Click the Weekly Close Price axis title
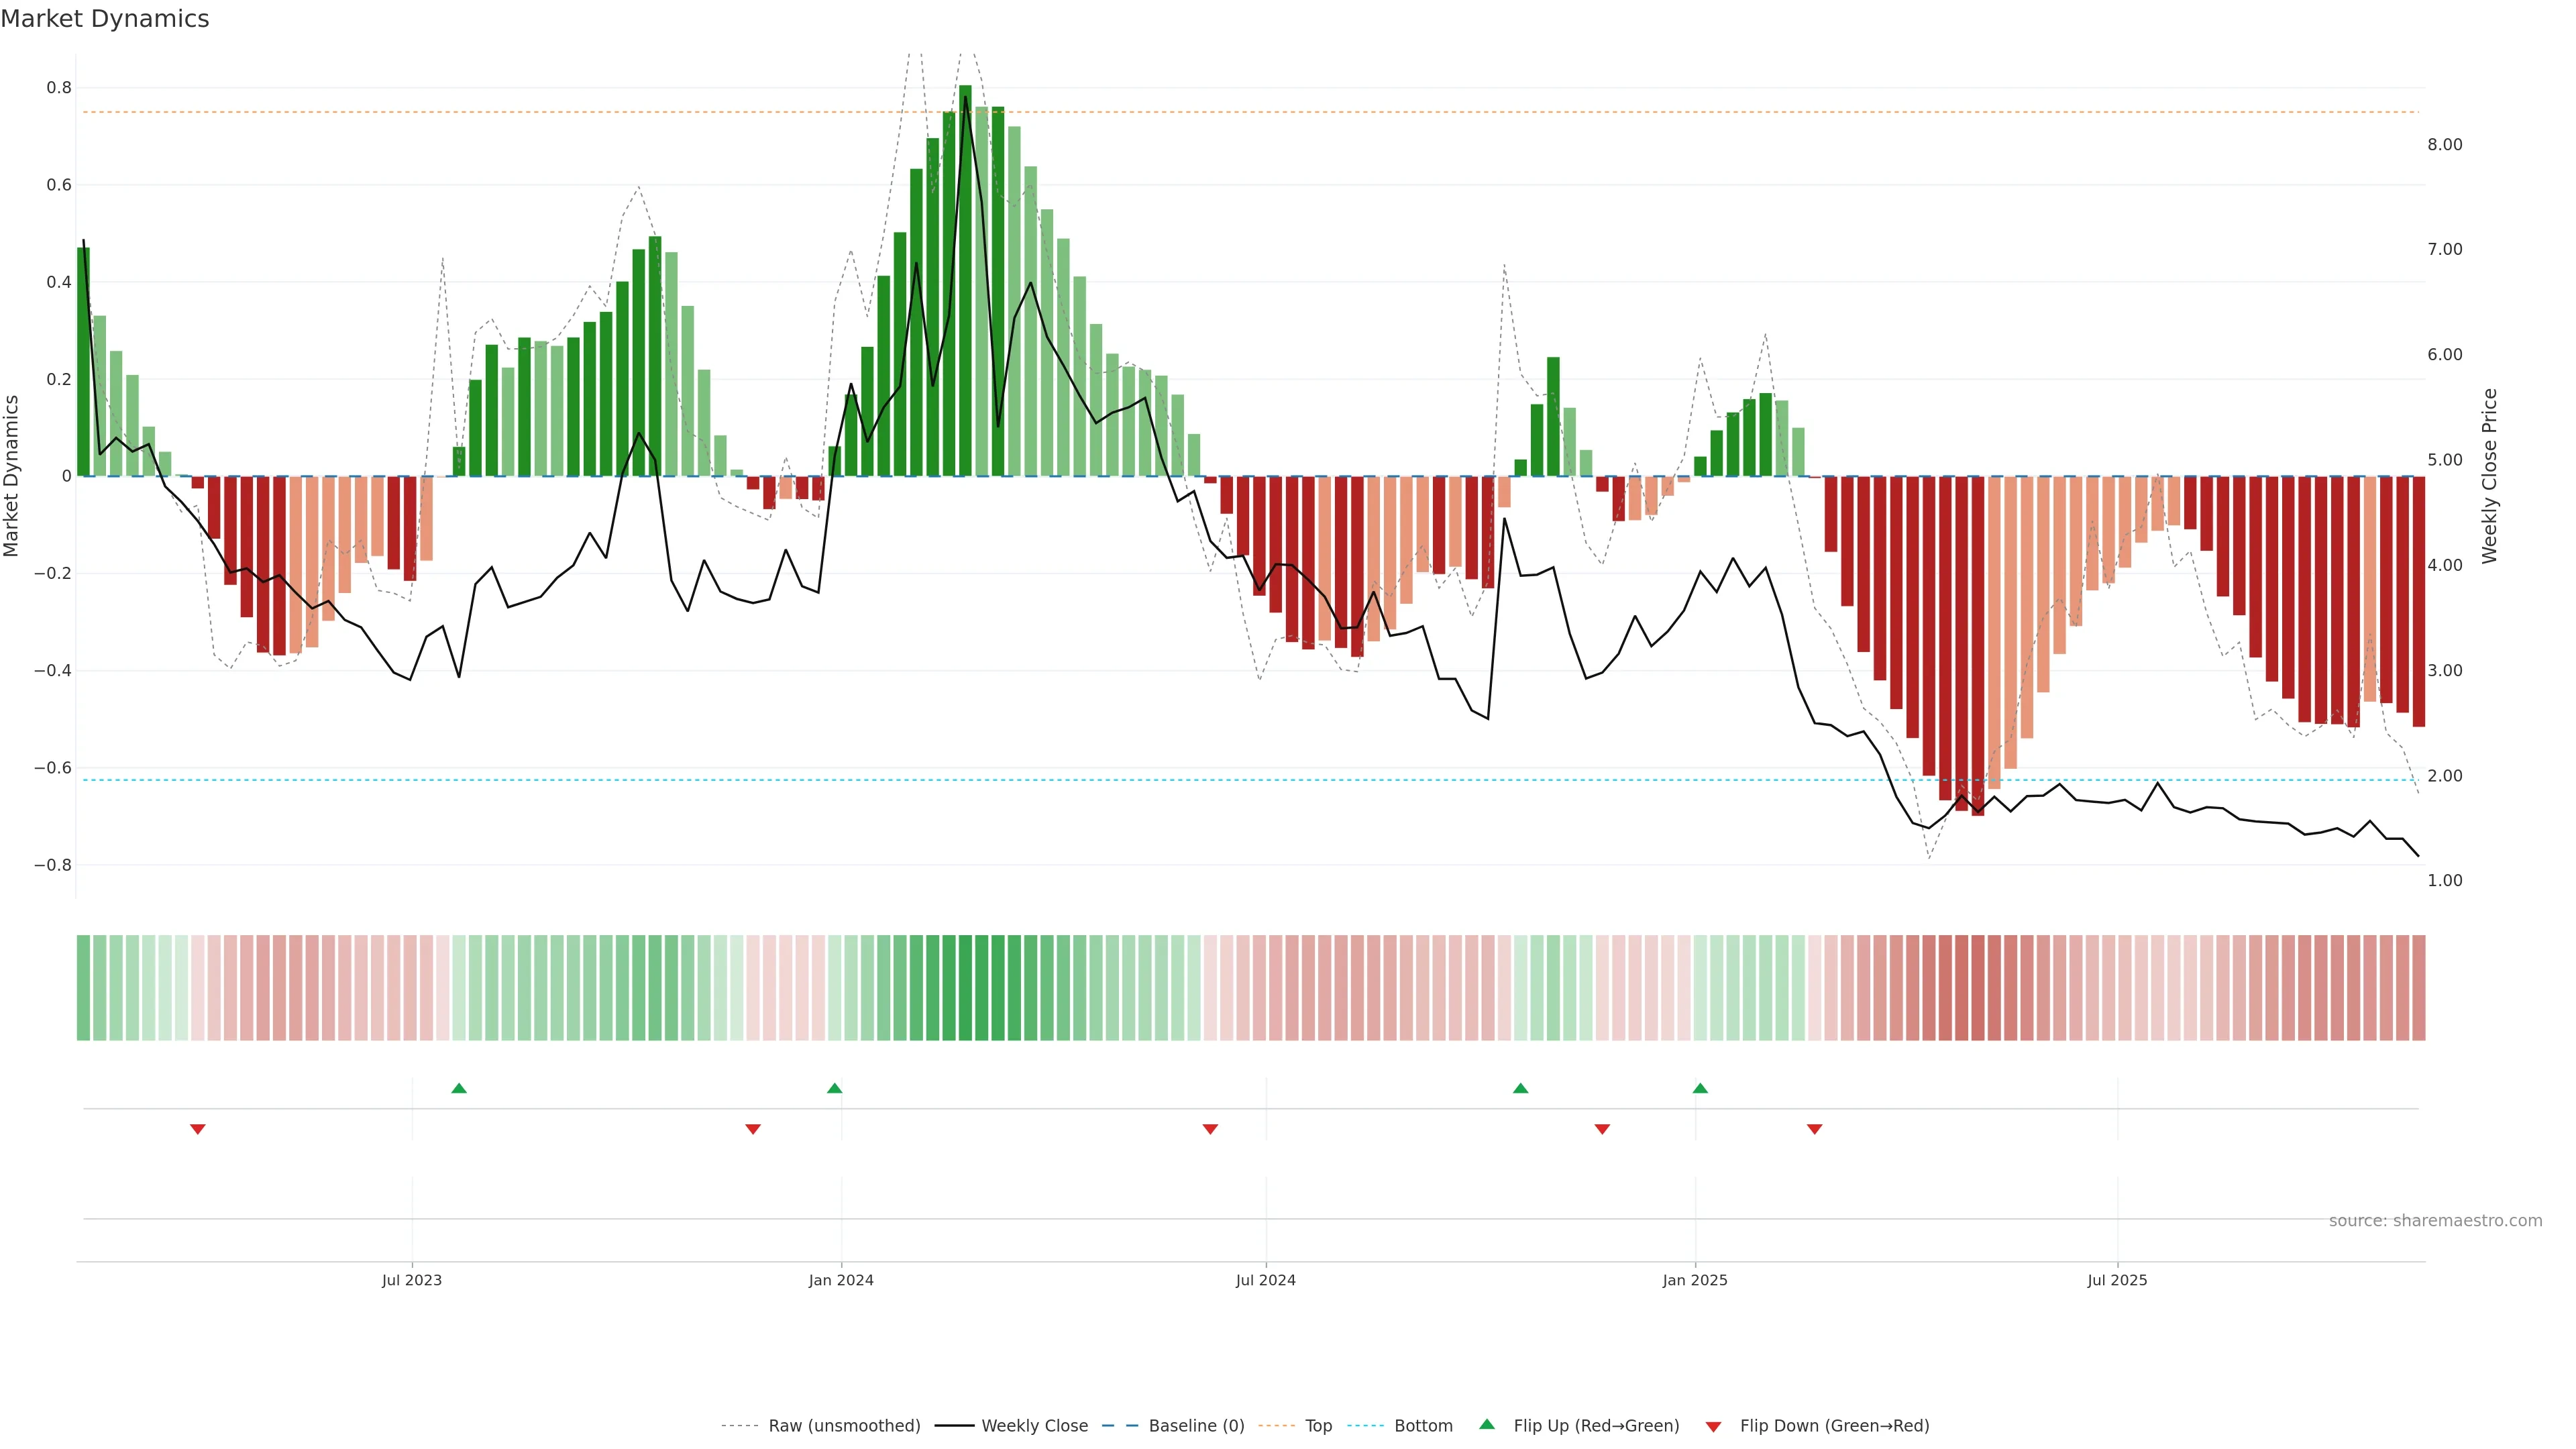Viewport: 2576px width, 1449px height. (2489, 476)
